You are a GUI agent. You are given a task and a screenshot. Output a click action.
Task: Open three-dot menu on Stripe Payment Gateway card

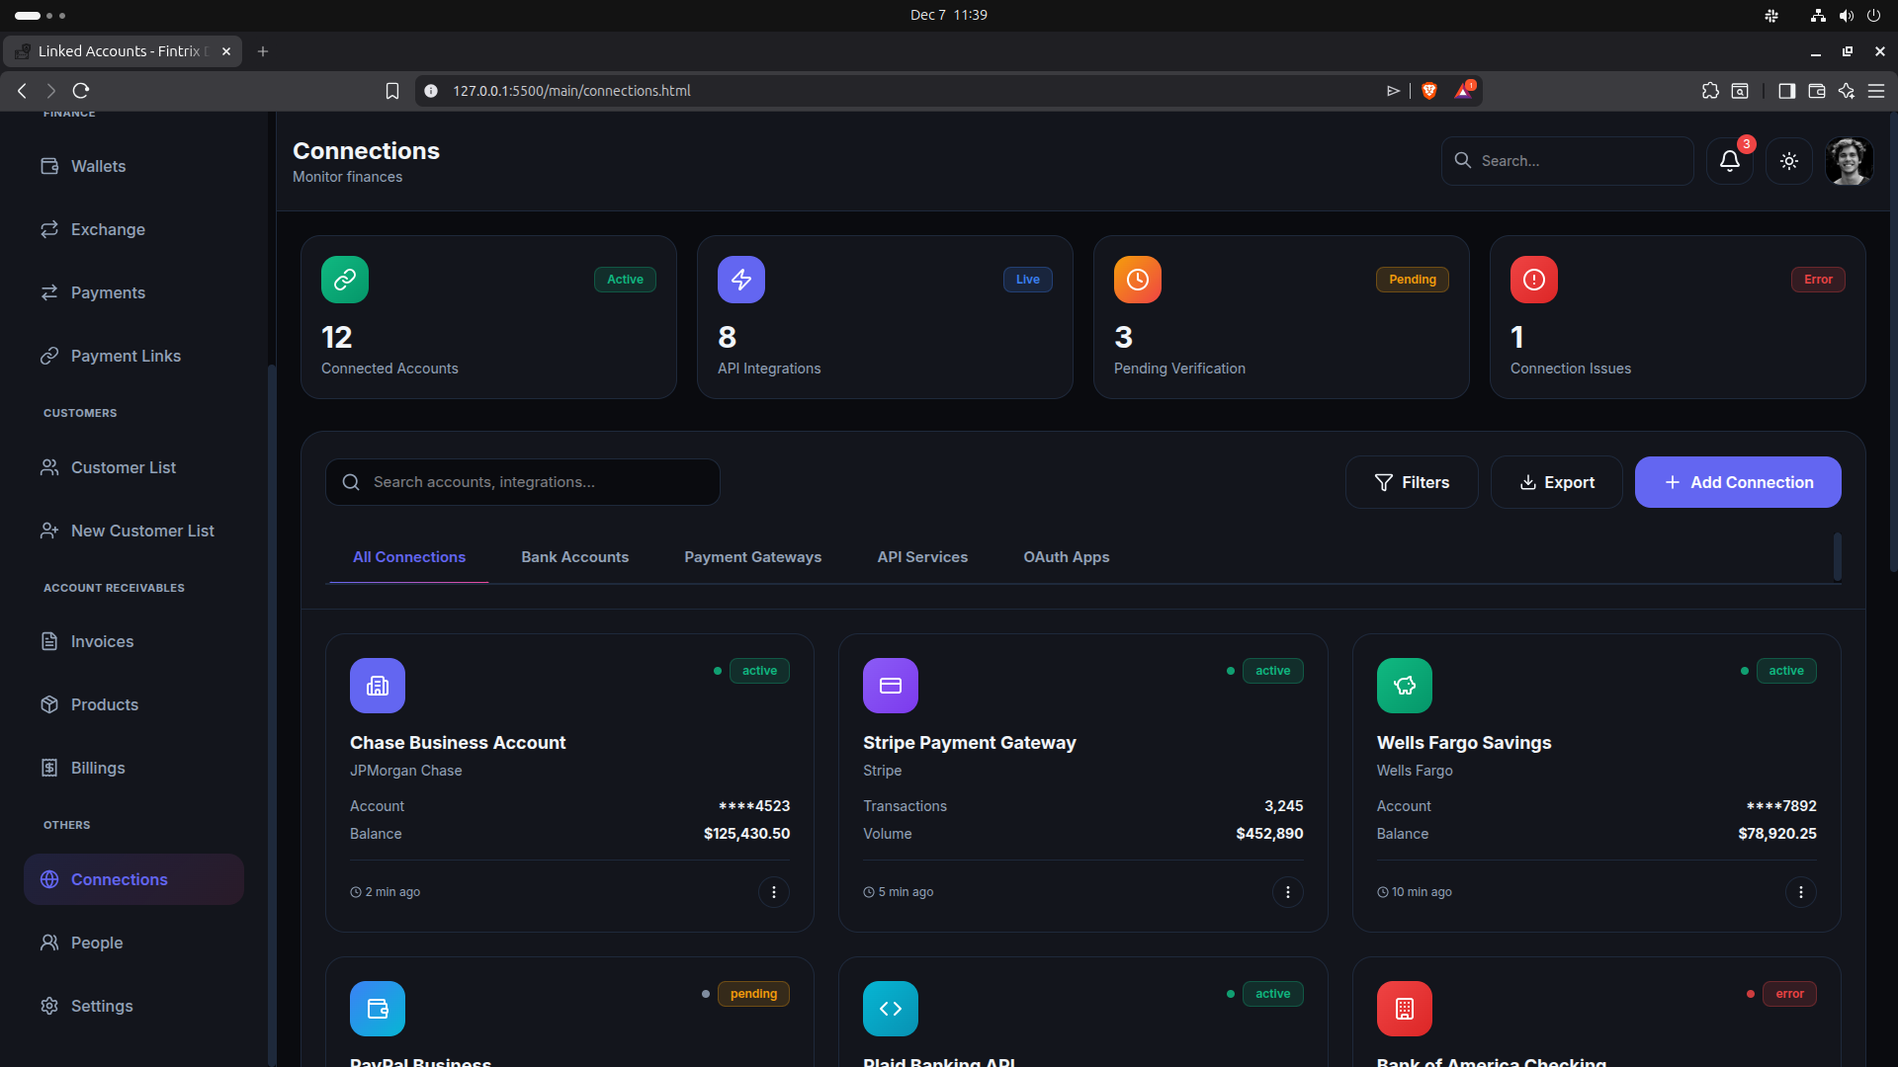point(1287,892)
